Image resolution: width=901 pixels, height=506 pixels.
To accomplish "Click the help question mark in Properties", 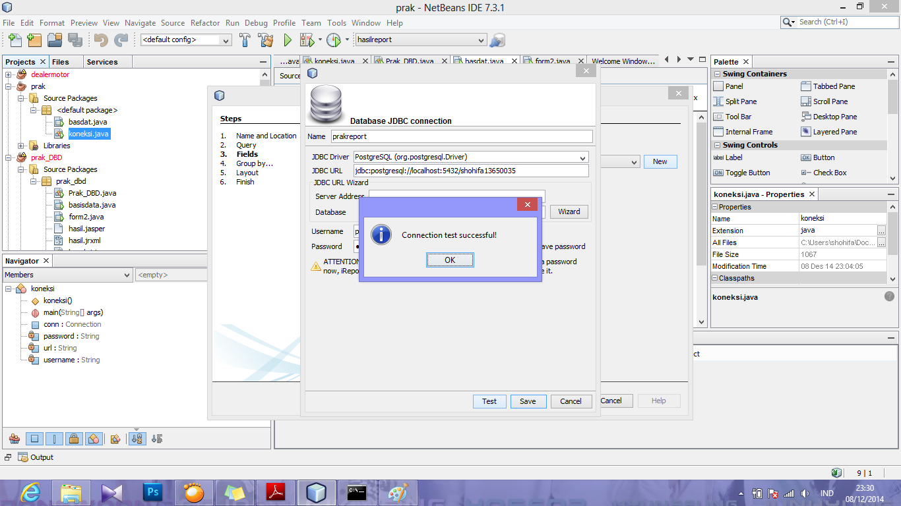I will pyautogui.click(x=889, y=296).
